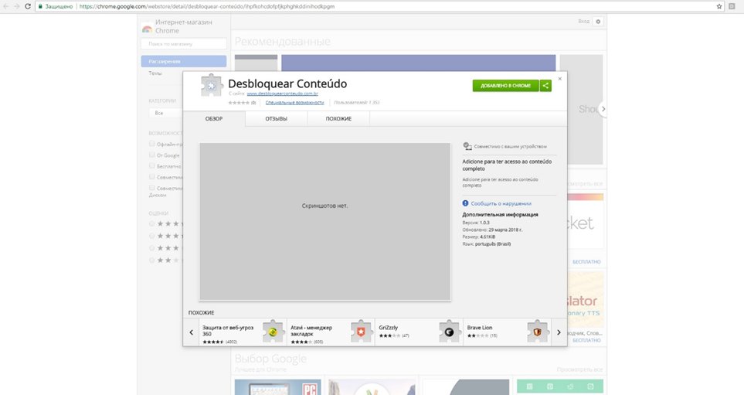
Task: Click the 'Защищено' secure lock indicator
Action: click(55, 6)
